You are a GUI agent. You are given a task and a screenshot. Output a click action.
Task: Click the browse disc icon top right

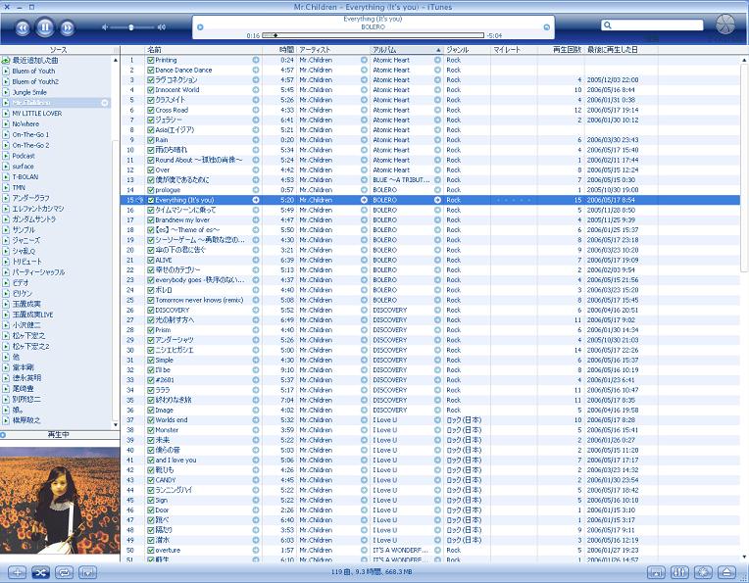click(x=725, y=24)
